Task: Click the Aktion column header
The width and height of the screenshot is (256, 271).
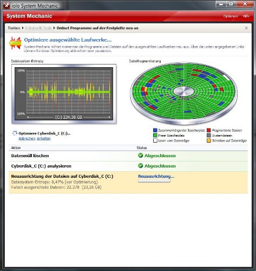Action: point(16,147)
